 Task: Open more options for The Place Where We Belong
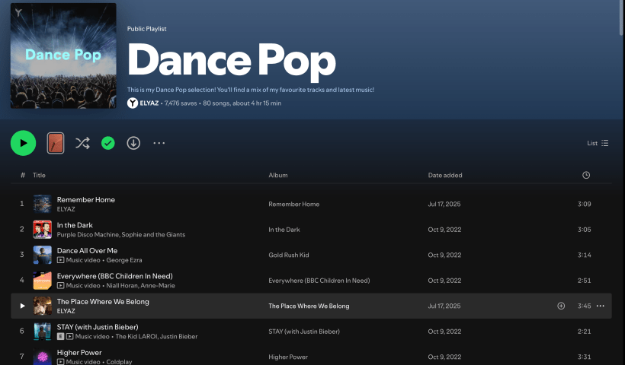600,306
